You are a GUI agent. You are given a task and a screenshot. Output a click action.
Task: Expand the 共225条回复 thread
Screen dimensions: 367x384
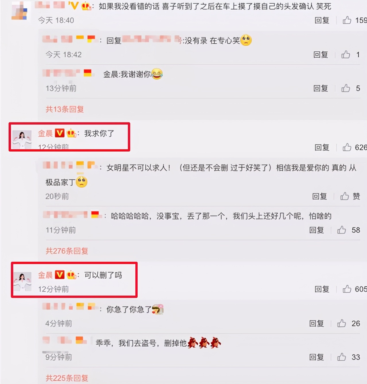tap(67, 378)
